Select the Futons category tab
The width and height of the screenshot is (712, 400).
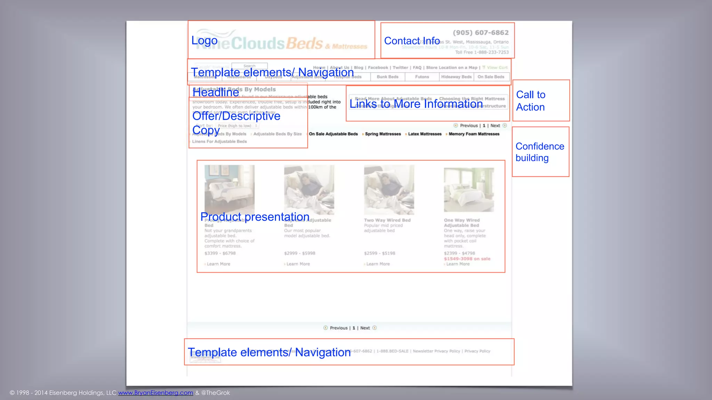(x=422, y=77)
